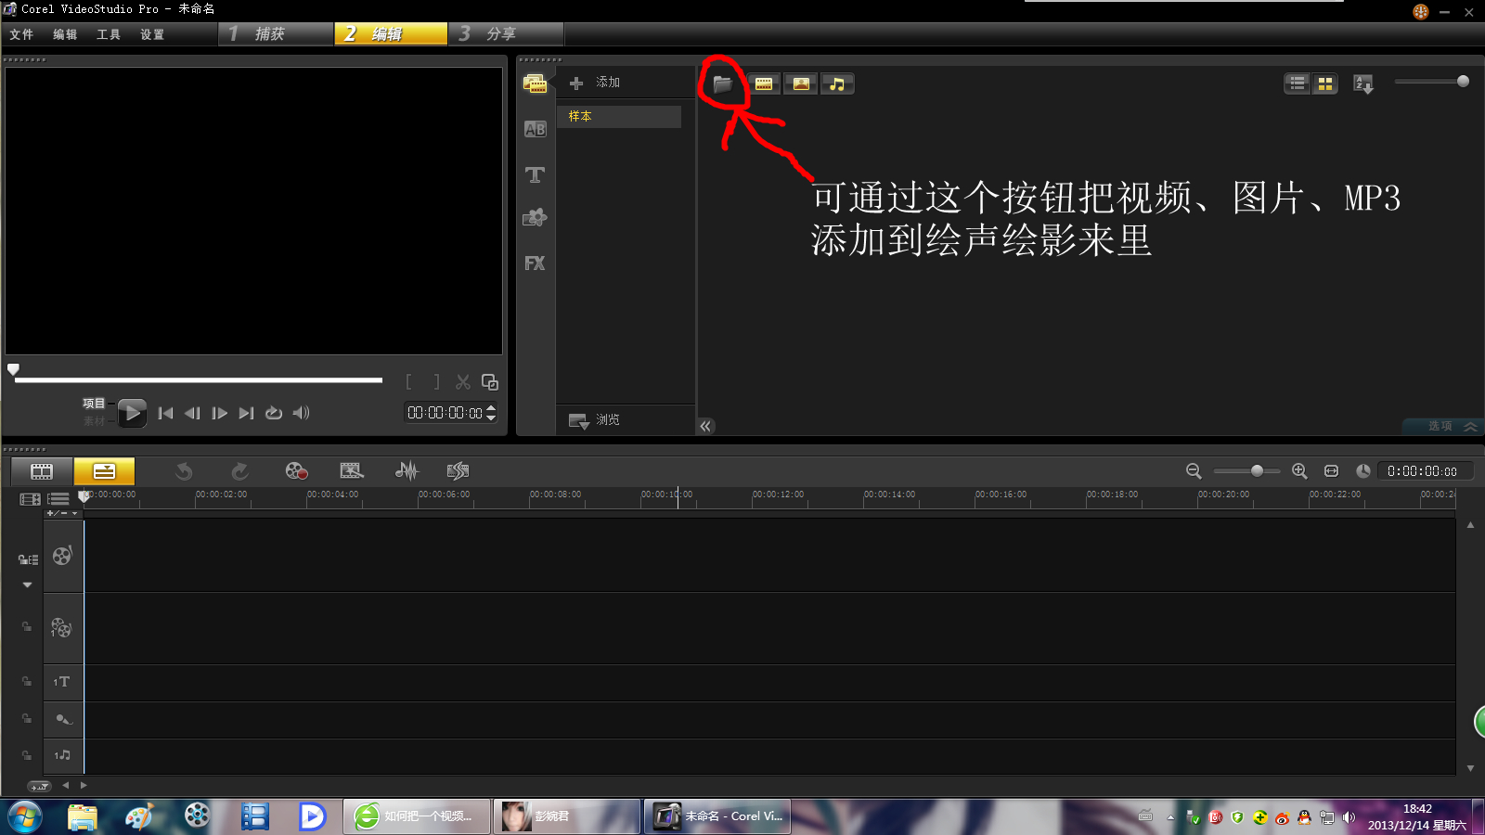Zoom out the timeline
This screenshot has height=835, width=1485.
click(x=1194, y=471)
